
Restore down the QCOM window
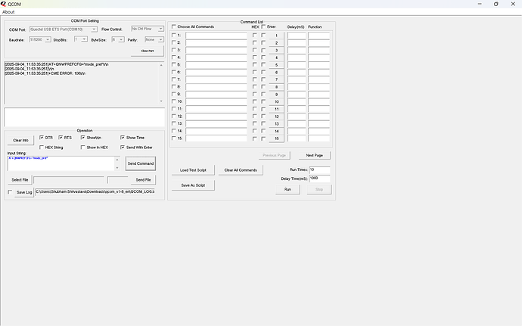coord(496,4)
